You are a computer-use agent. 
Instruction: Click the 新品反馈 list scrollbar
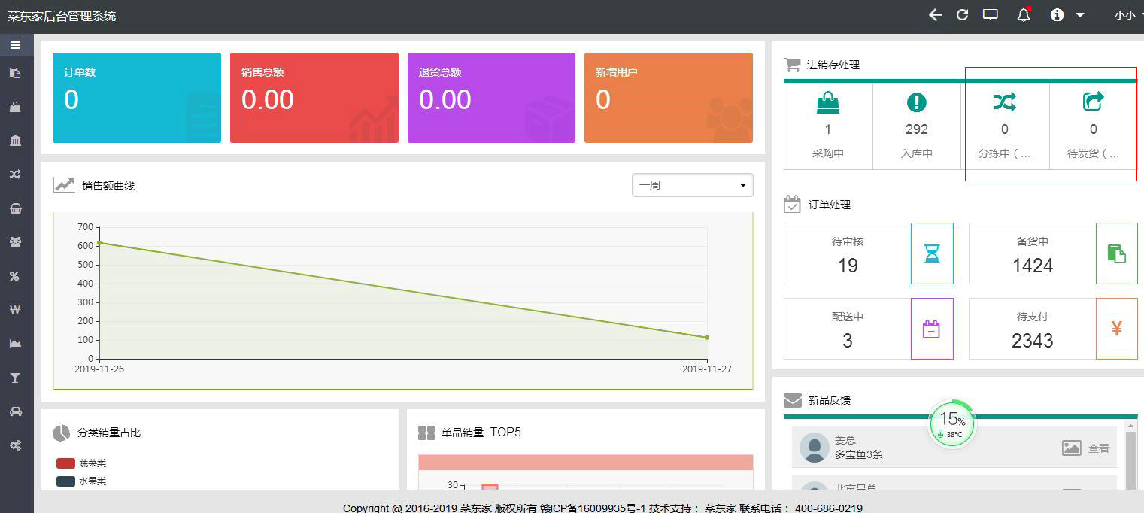(1130, 459)
